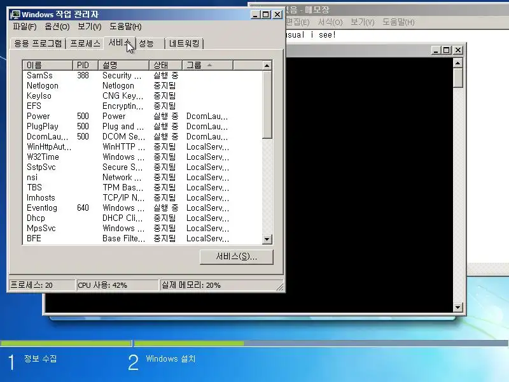The width and height of the screenshot is (509, 382).
Task: Open the 서식(O) menu in Notepad
Action: tap(330, 22)
